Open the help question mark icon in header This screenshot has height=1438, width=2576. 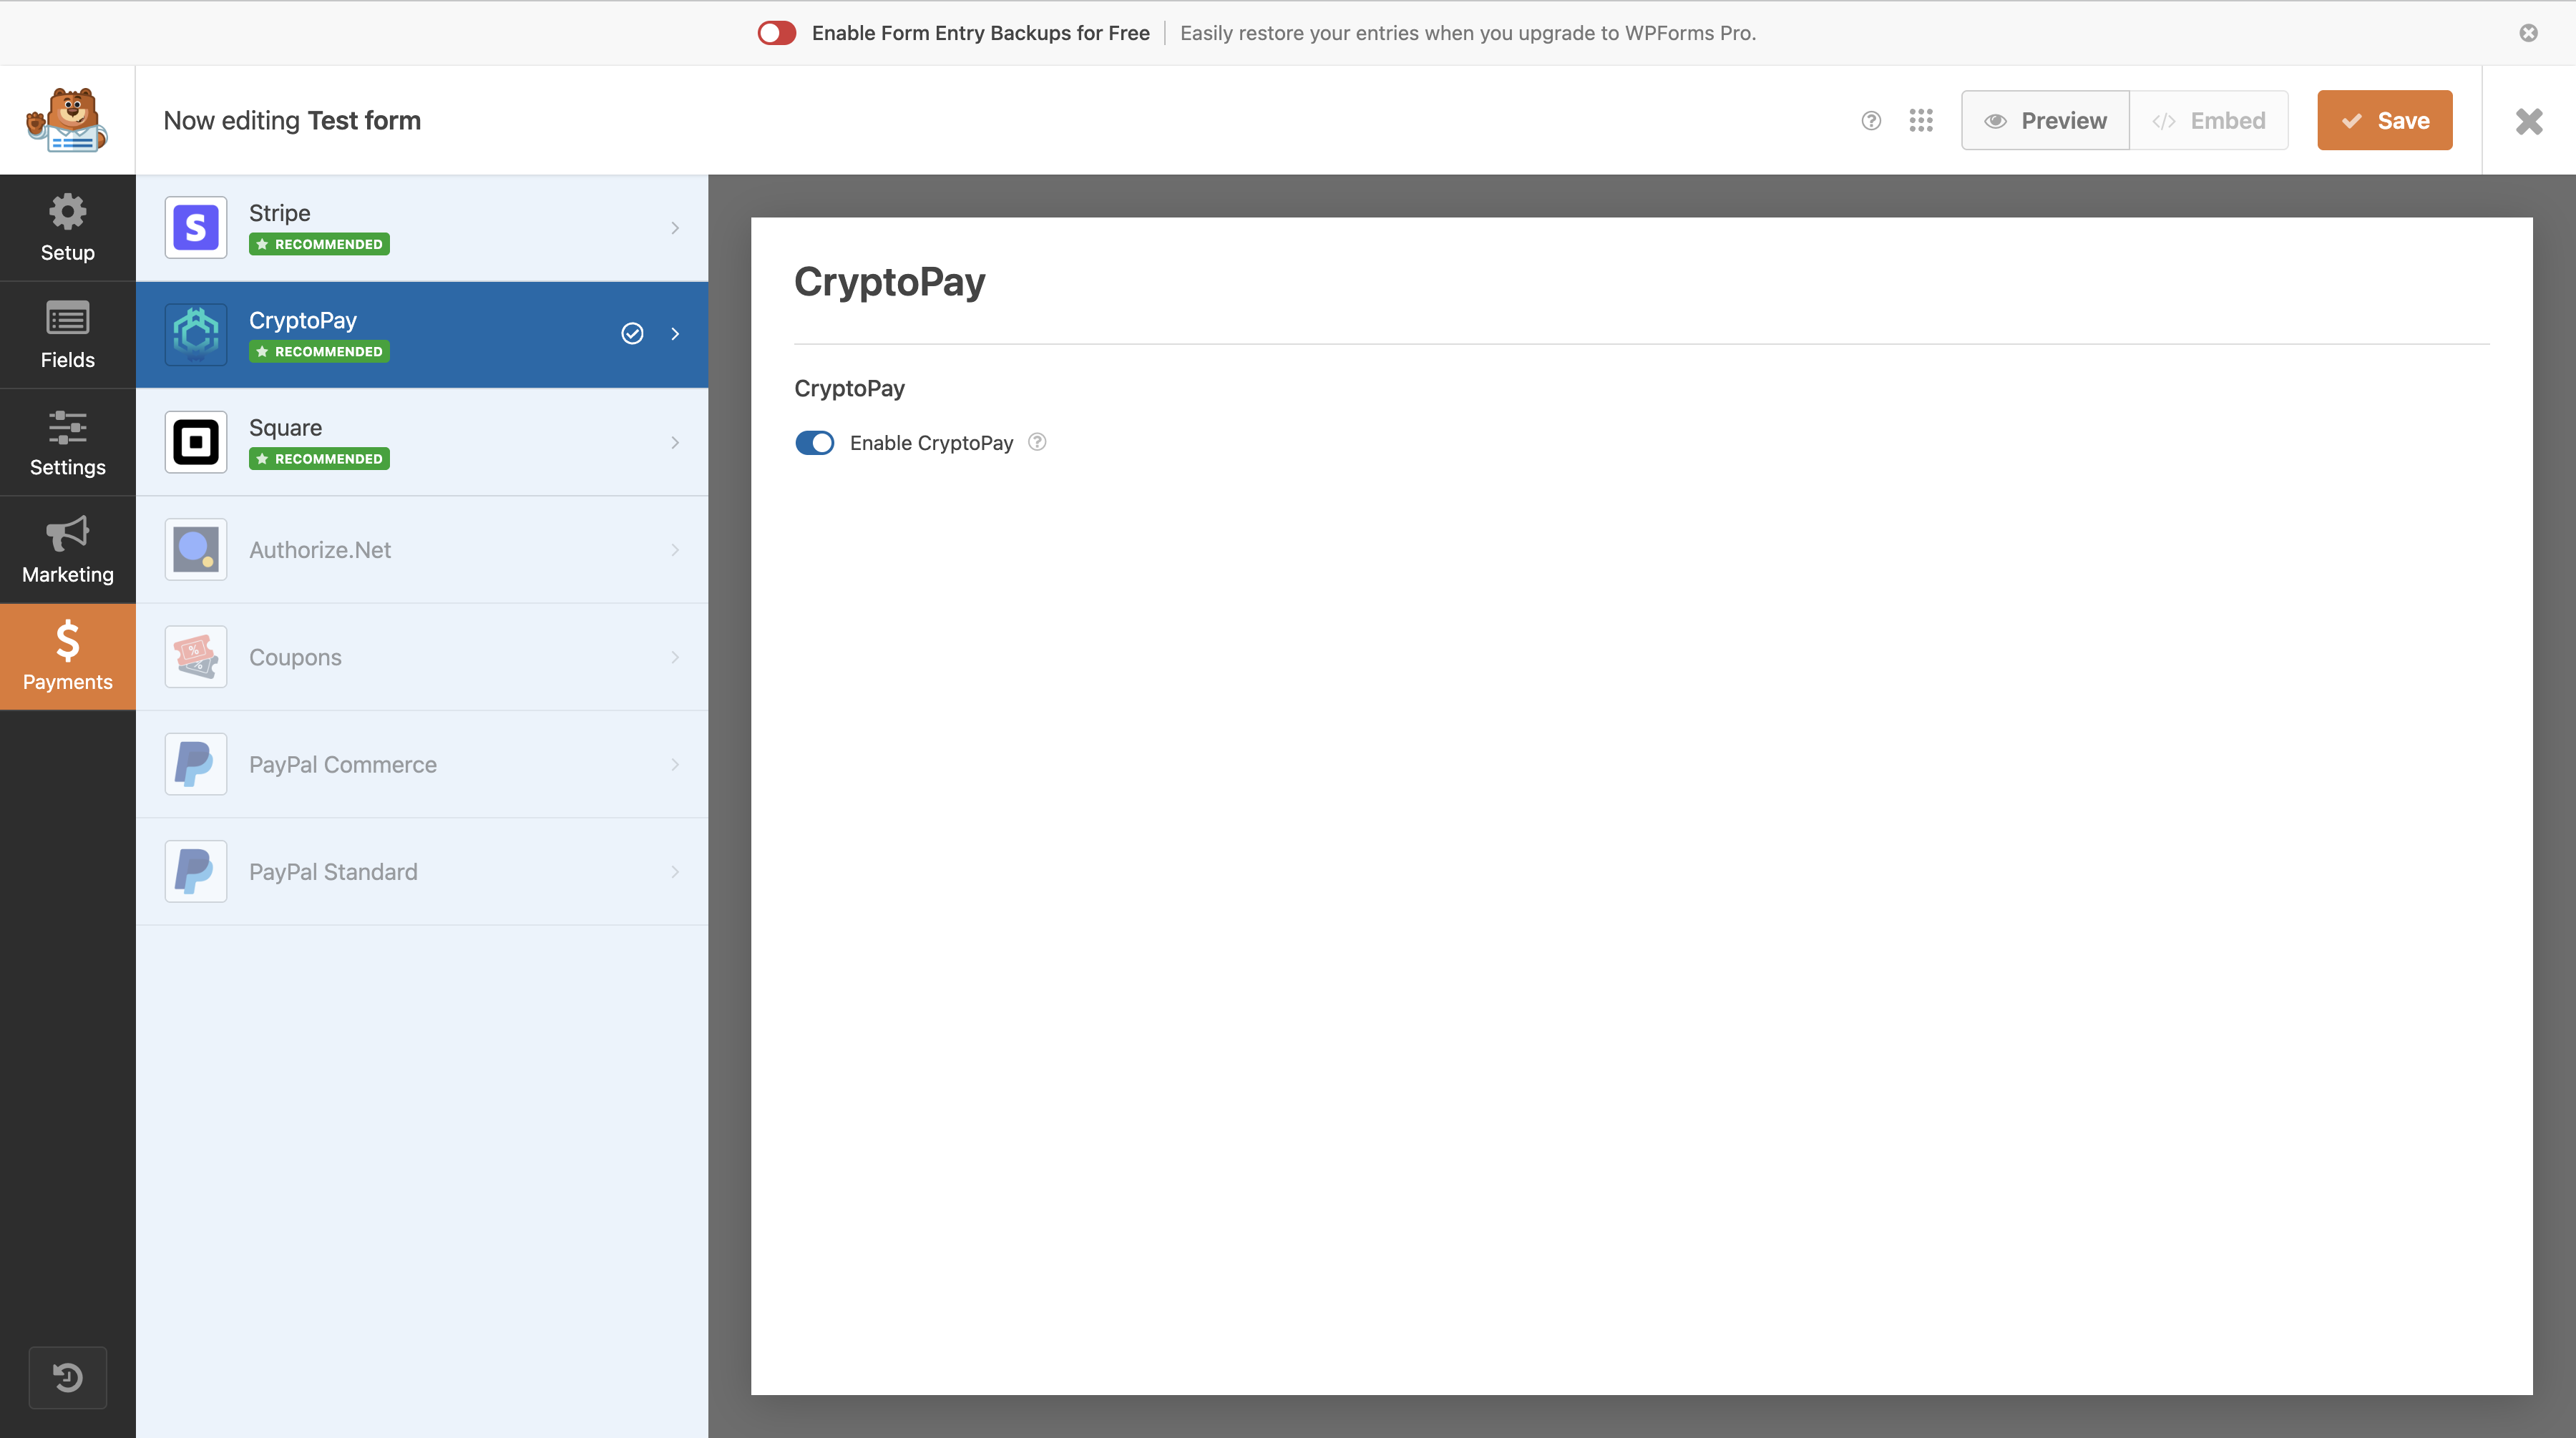coord(1871,121)
